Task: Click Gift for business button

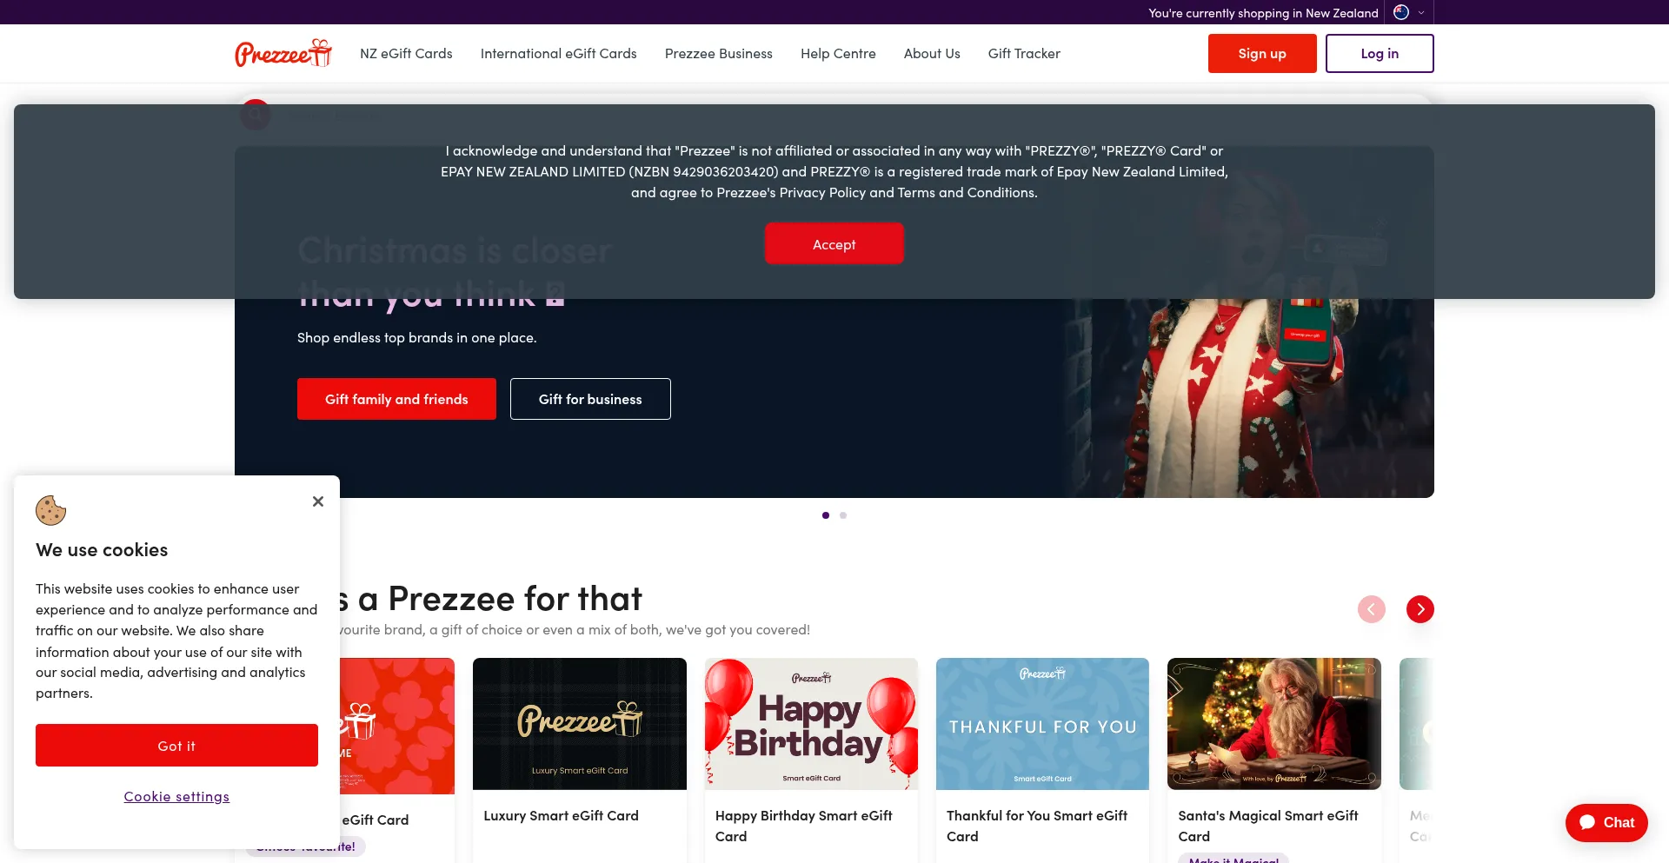Action: [x=590, y=399]
